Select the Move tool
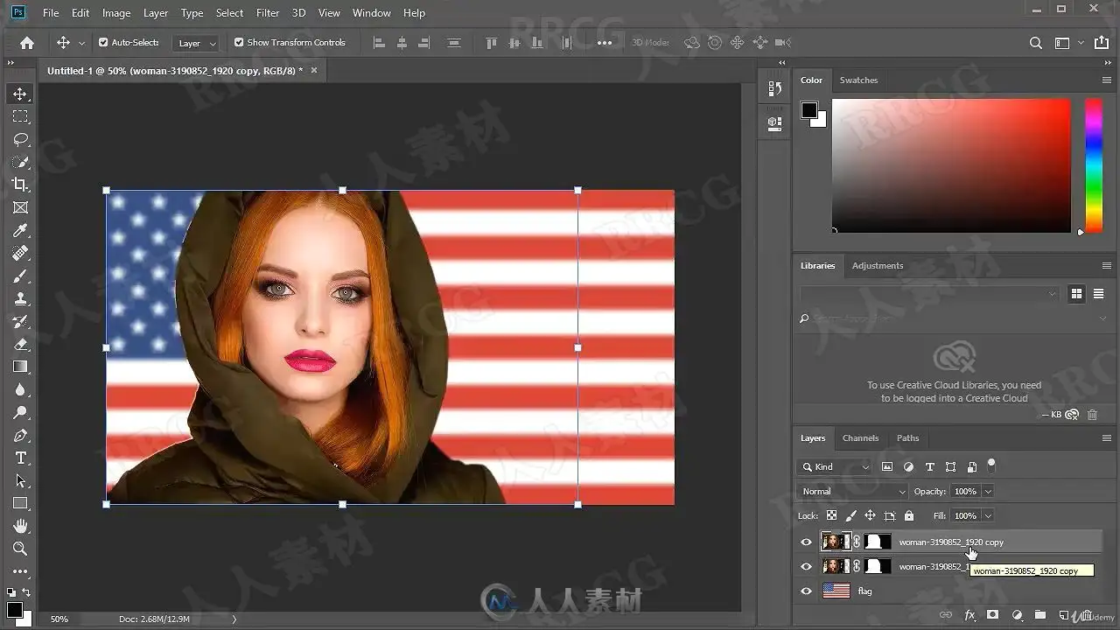Viewport: 1120px width, 630px height. pos(20,94)
